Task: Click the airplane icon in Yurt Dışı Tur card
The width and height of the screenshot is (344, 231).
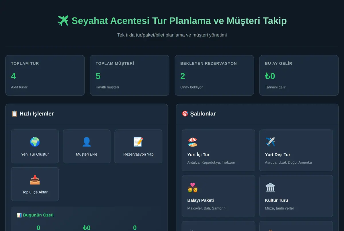Action: [270, 142]
